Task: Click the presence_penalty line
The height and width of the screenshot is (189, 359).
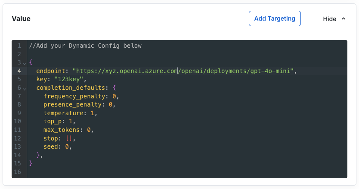Action: click(x=80, y=105)
